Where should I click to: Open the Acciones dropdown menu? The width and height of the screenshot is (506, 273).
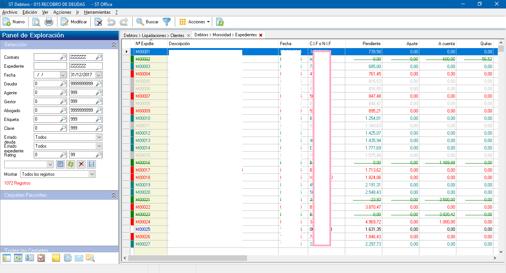tap(194, 22)
